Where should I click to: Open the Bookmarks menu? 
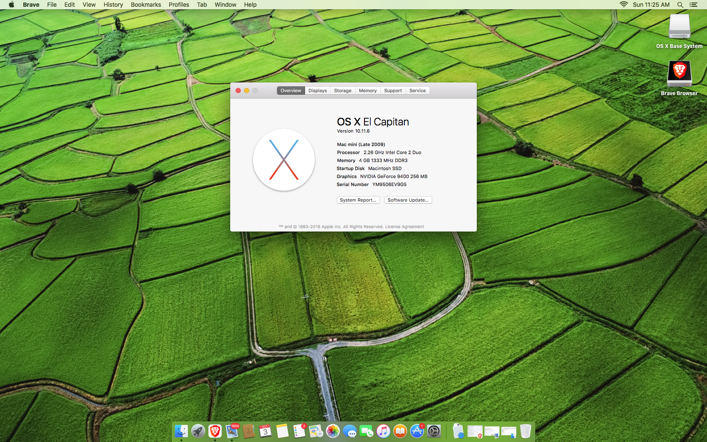(x=146, y=5)
